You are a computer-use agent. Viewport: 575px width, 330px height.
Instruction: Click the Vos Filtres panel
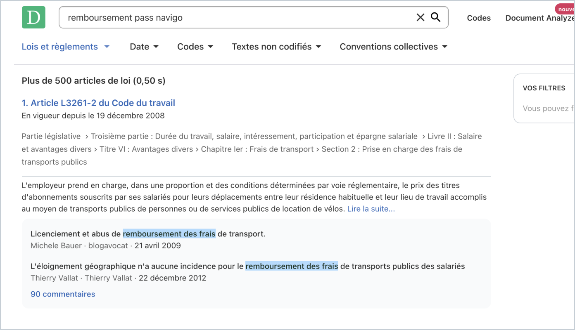point(544,98)
